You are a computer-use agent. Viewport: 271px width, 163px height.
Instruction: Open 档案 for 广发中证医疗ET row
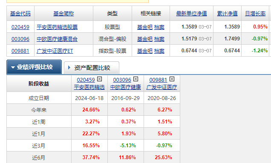(159, 51)
